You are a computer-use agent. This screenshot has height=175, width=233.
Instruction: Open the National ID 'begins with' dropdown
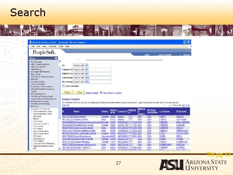click(86, 74)
